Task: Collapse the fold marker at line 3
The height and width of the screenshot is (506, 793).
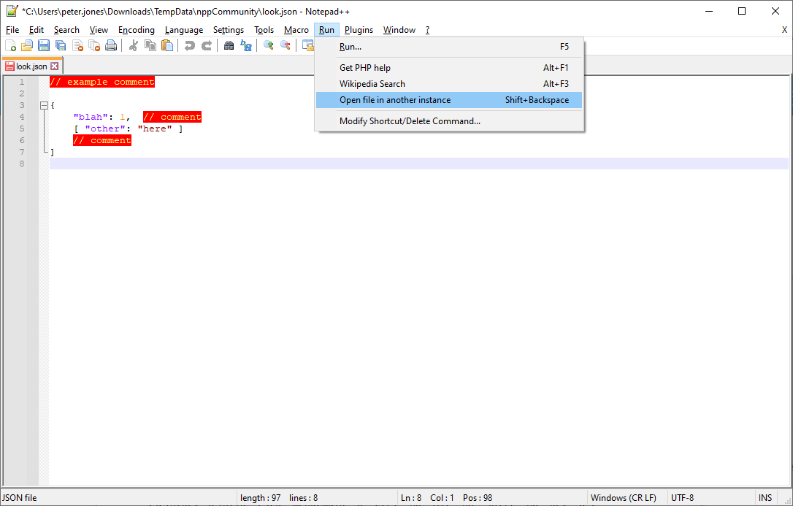Action: (x=44, y=105)
